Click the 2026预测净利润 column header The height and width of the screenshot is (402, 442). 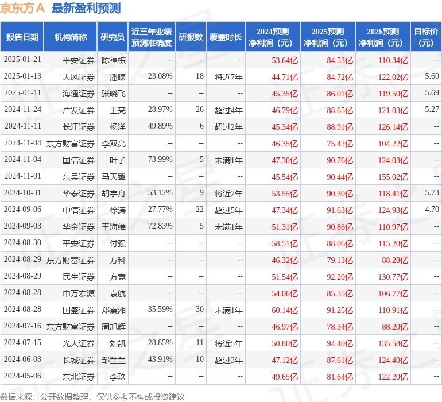coord(382,37)
